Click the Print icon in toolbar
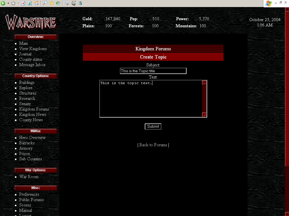 [67, 3]
